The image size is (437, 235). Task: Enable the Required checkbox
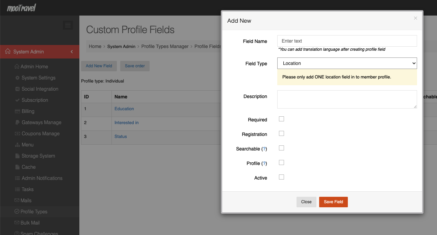point(281,119)
